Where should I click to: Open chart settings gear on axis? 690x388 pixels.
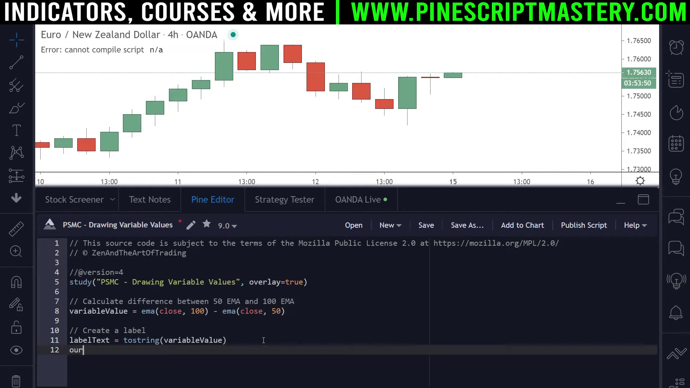pos(640,181)
